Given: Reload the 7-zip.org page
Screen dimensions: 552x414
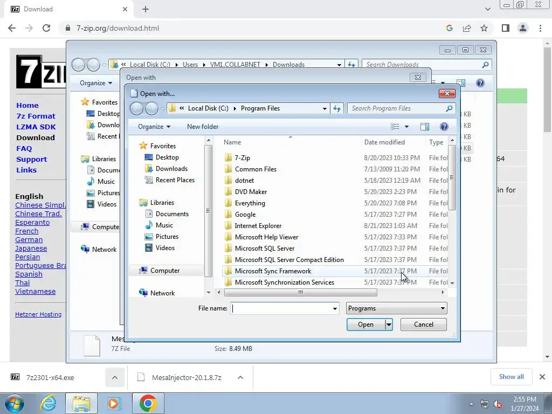Looking at the screenshot, I should tap(46, 28).
